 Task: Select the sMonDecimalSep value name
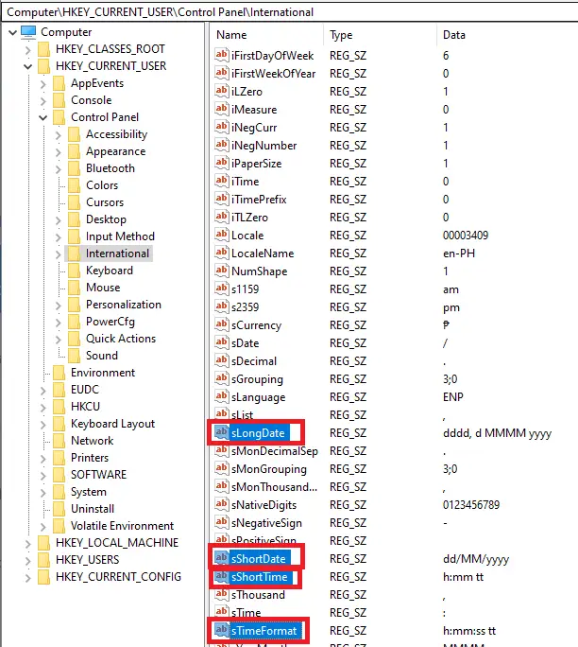tap(275, 451)
